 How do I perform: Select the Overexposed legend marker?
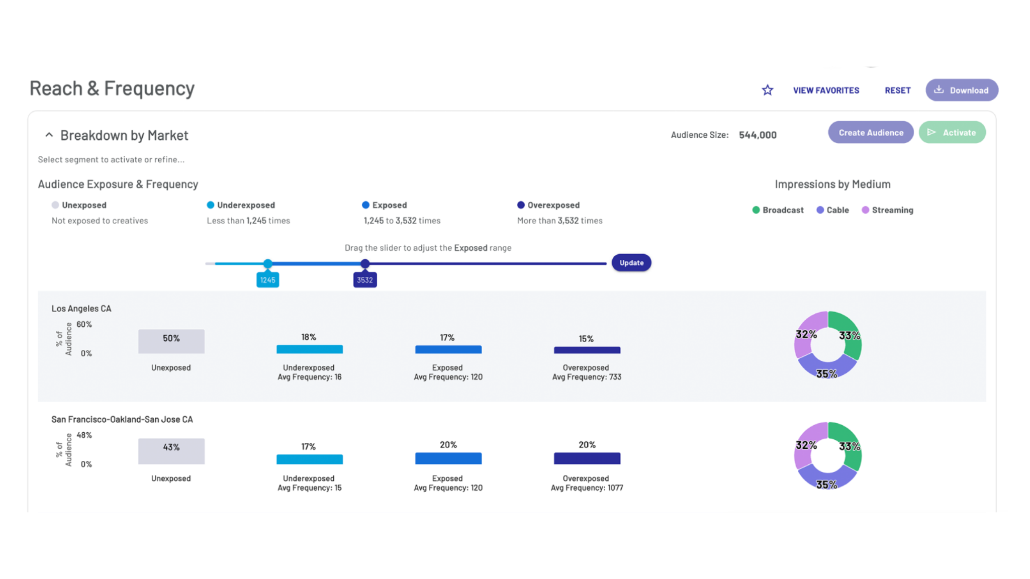pos(521,205)
